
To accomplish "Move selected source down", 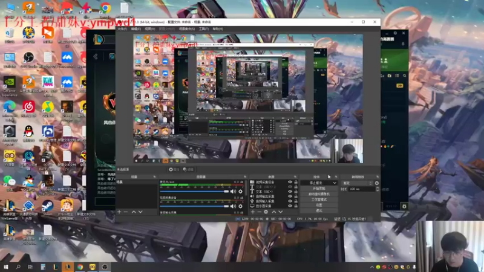I will pos(281,212).
